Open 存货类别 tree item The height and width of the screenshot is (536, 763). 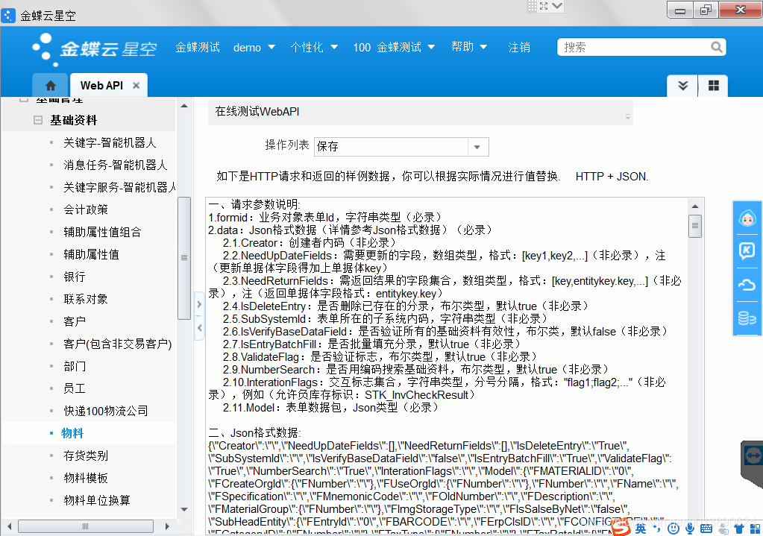point(86,455)
